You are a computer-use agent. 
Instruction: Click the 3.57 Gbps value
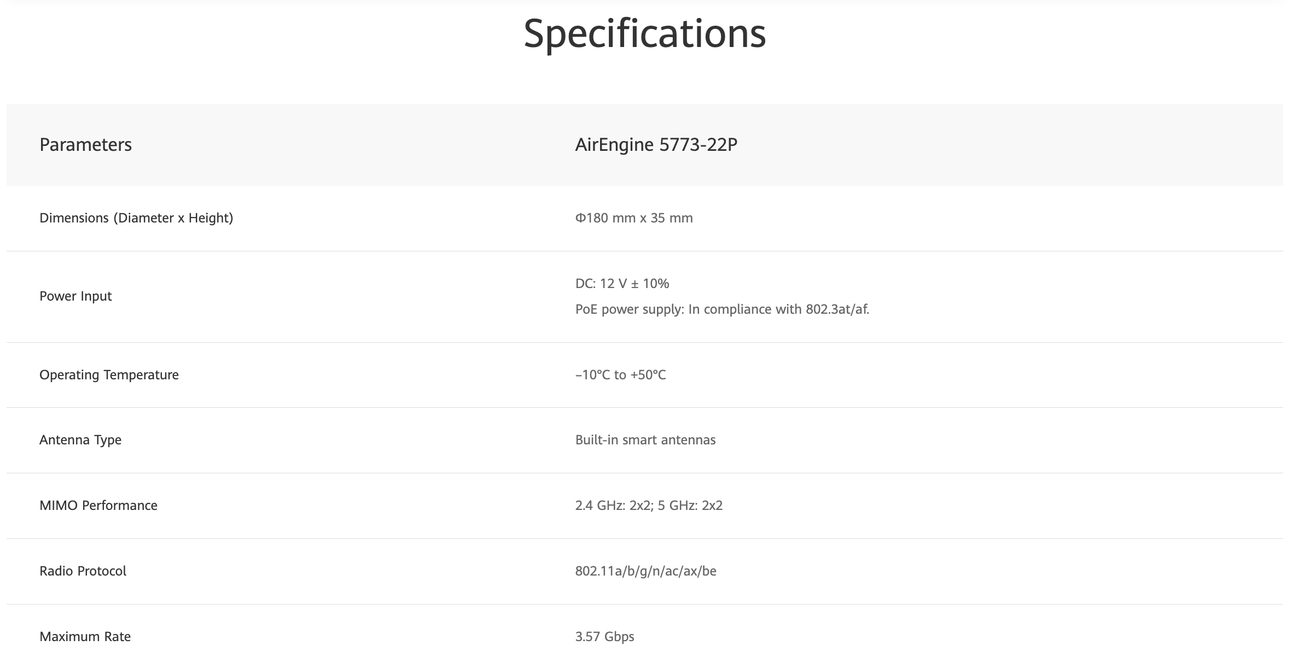click(x=604, y=637)
